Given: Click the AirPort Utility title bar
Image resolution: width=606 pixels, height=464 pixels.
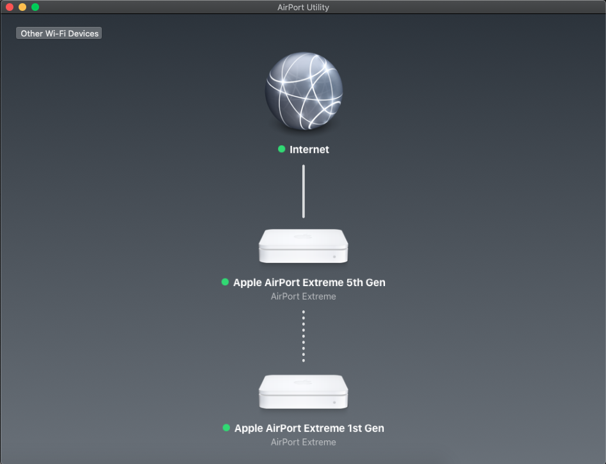Looking at the screenshot, I should [303, 7].
